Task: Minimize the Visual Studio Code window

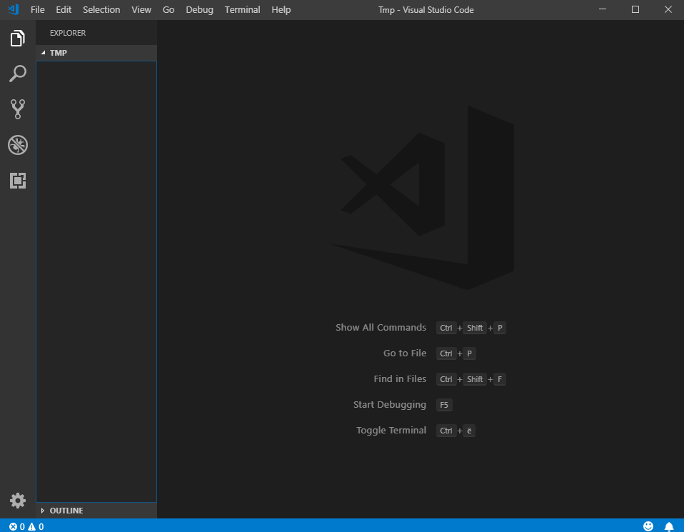Action: click(x=603, y=9)
